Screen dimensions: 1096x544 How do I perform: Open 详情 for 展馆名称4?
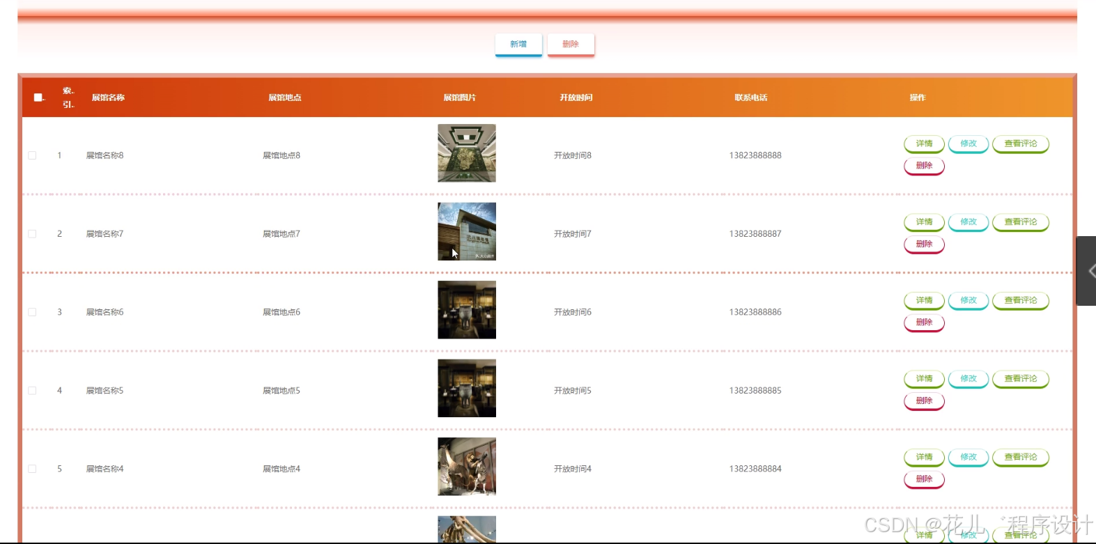tap(924, 457)
